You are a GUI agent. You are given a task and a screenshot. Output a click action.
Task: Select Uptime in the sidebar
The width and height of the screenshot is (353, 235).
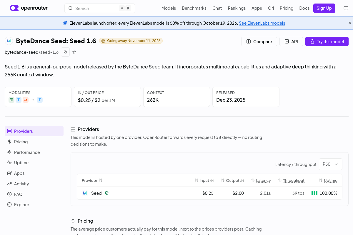(x=34, y=162)
